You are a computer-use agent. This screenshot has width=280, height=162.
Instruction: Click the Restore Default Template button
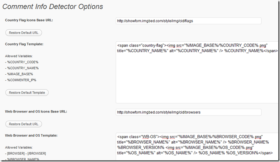point(27,93)
